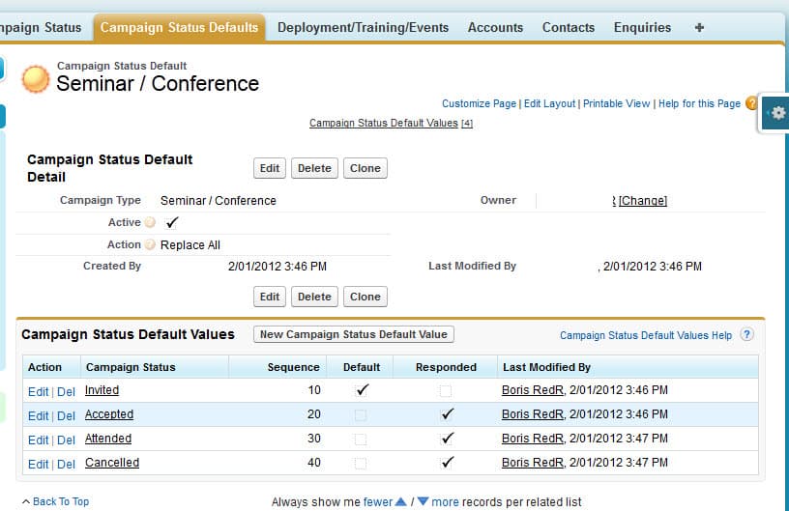
Task: Edit the Accepted status row
Action: point(39,416)
